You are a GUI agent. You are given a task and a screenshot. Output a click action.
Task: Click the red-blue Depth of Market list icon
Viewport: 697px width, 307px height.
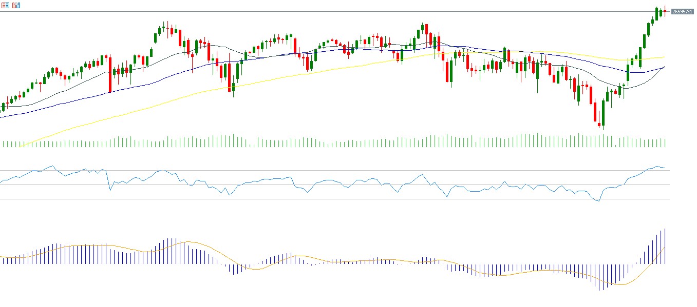5,5
